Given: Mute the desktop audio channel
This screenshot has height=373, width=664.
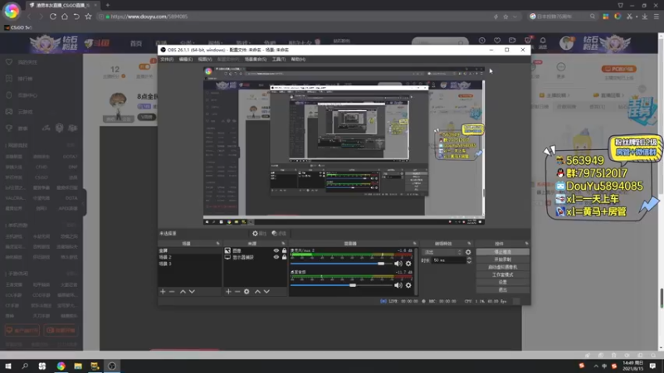Looking at the screenshot, I should point(398,285).
